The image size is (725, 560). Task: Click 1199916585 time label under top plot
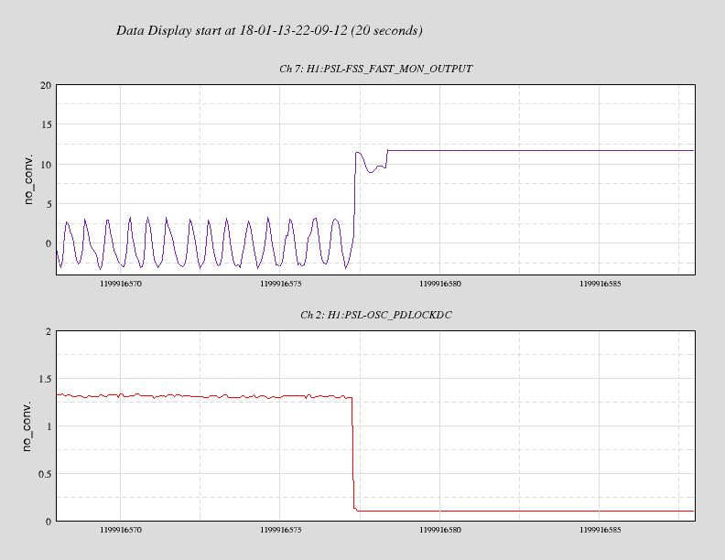click(x=599, y=285)
